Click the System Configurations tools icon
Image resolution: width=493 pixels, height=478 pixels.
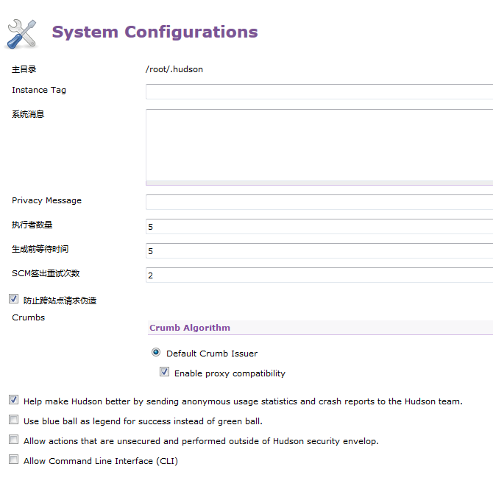click(21, 34)
